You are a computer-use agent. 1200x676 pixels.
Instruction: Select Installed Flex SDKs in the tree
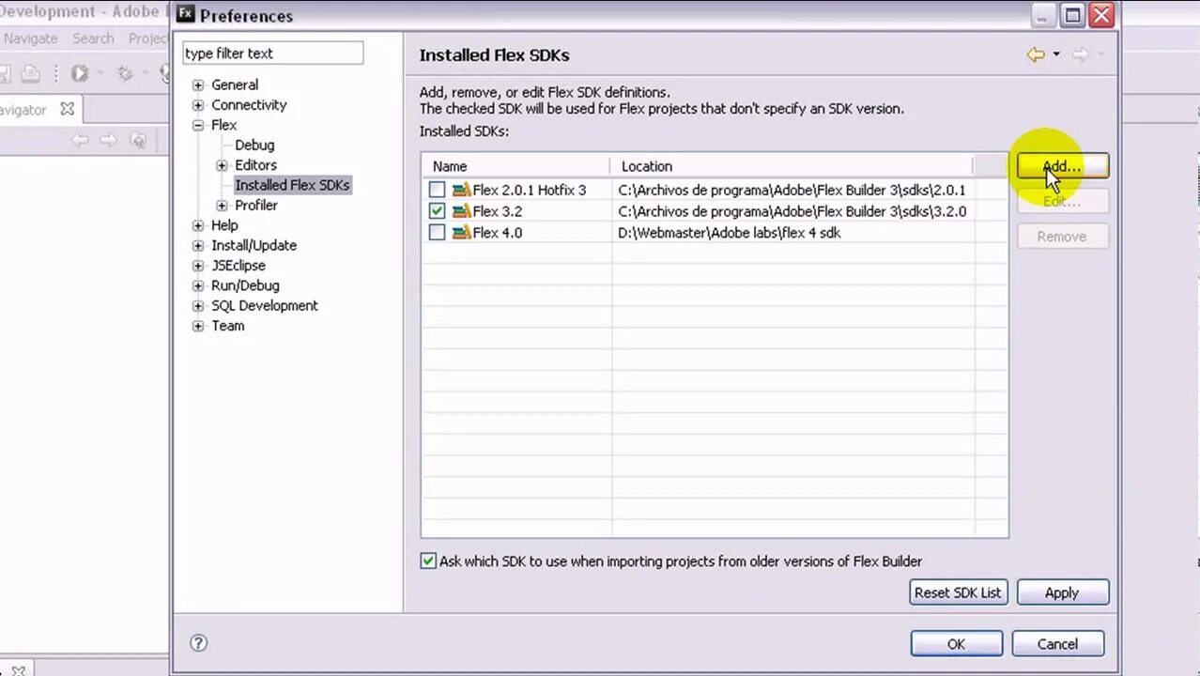click(x=292, y=185)
